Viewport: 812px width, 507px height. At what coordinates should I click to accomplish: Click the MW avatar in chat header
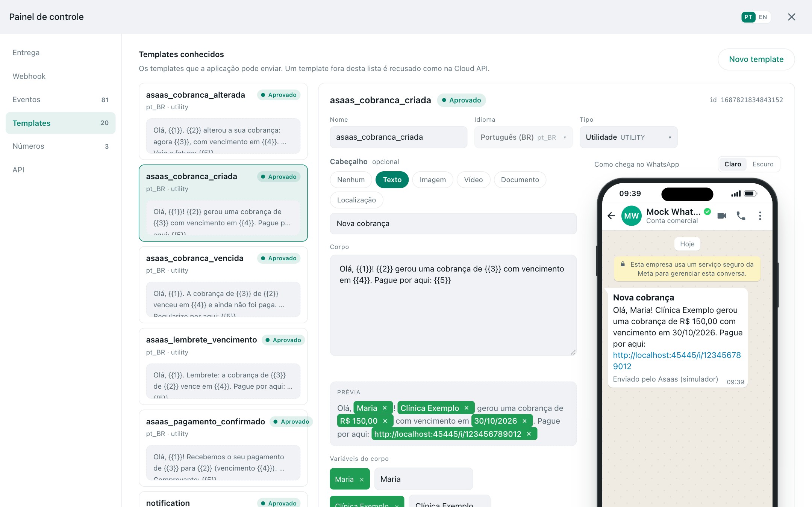pyautogui.click(x=632, y=216)
